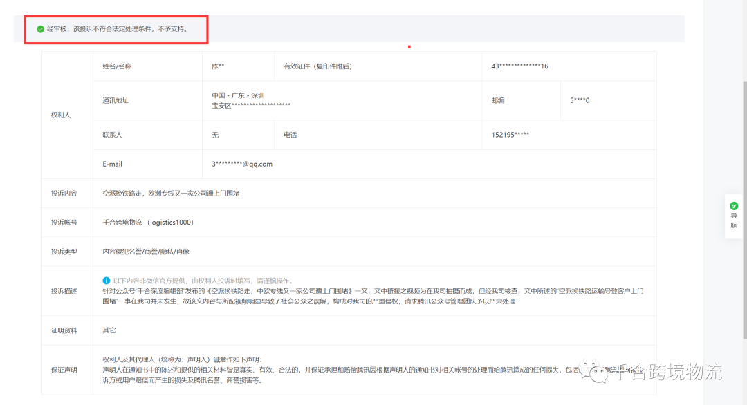This screenshot has width=747, height=405.
Task: Click the 投诉内容 row label
Action: (64, 194)
